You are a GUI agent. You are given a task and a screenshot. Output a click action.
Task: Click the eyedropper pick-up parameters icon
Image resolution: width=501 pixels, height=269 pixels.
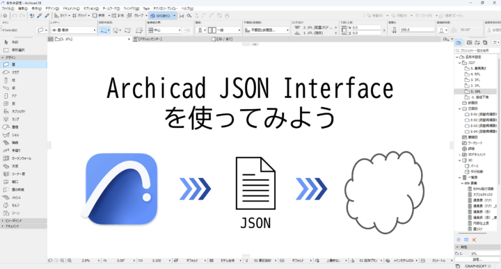click(x=39, y=15)
